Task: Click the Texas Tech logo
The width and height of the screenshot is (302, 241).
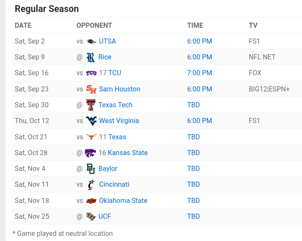Action: point(90,105)
